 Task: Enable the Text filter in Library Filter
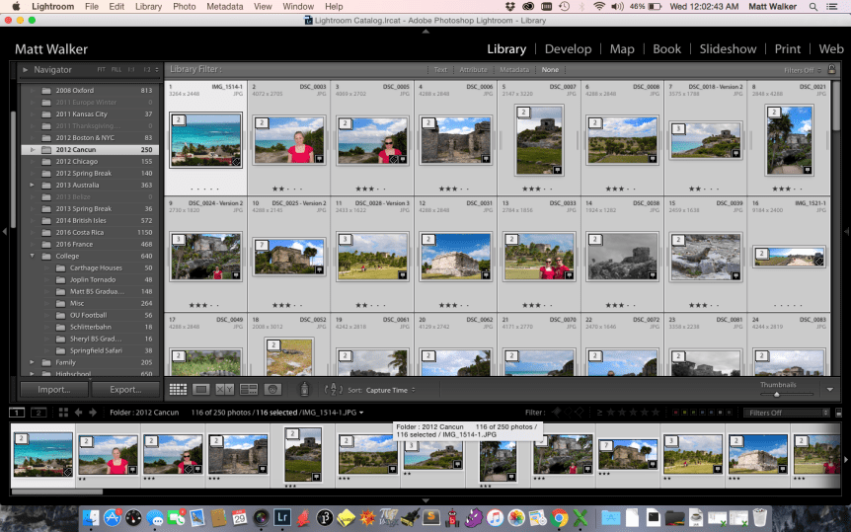point(440,69)
